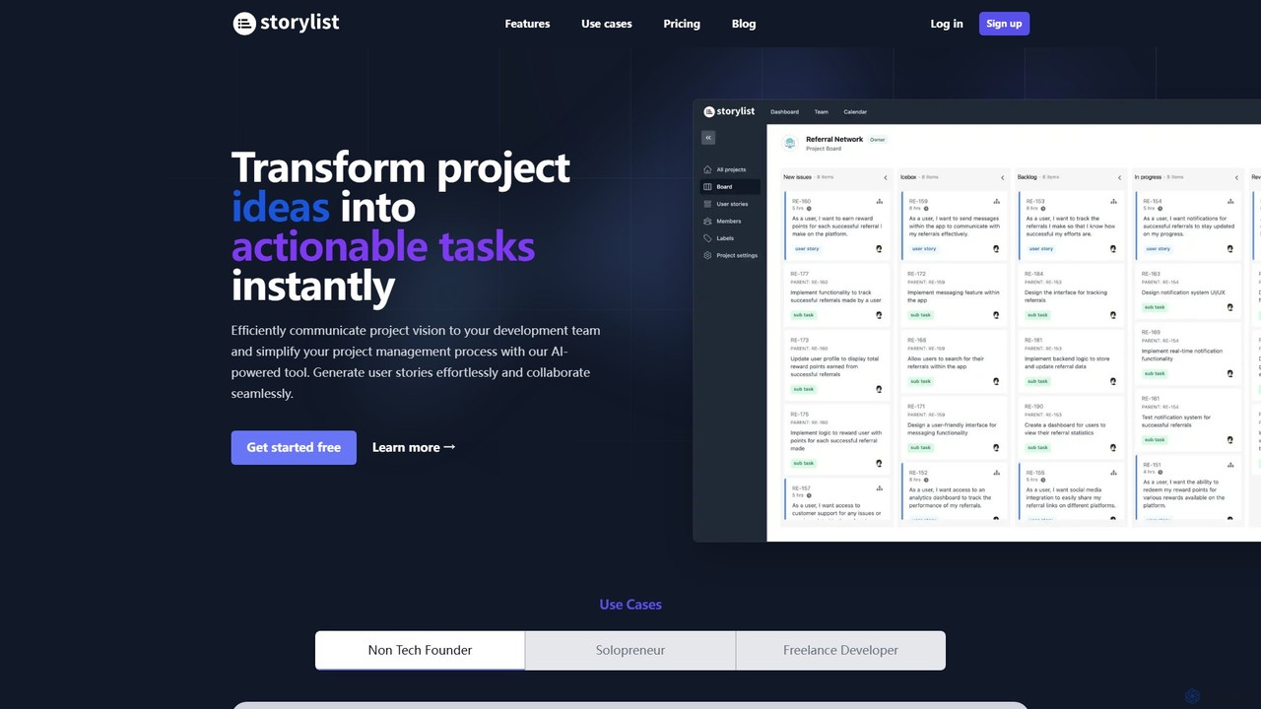Visit the Blog from the top navigation
The height and width of the screenshot is (709, 1261).
click(744, 24)
